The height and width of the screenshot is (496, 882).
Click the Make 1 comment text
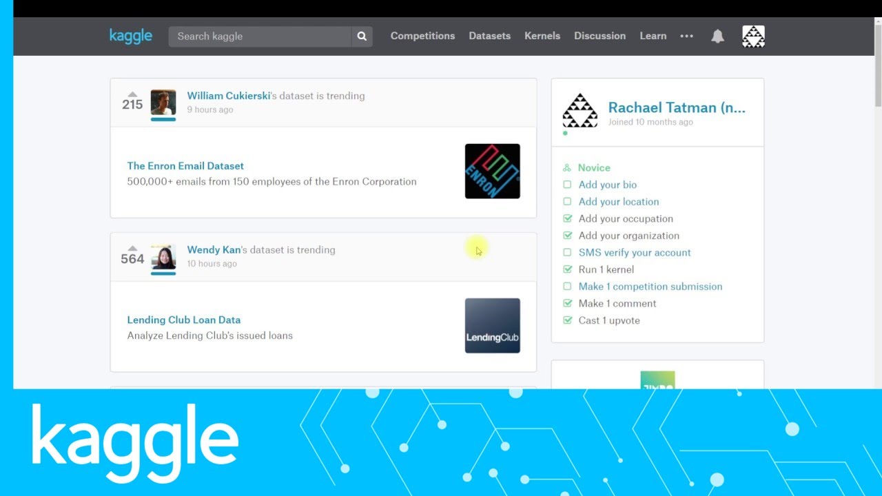(617, 303)
